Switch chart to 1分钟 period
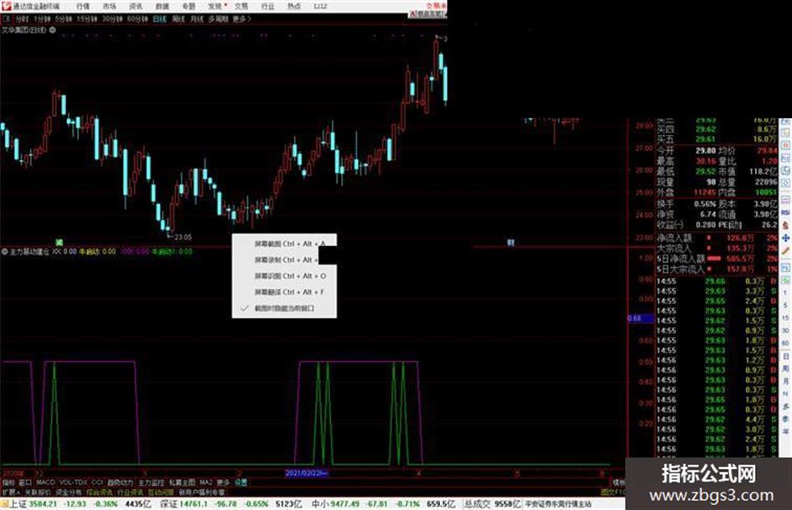This screenshot has width=792, height=510. pos(42,19)
